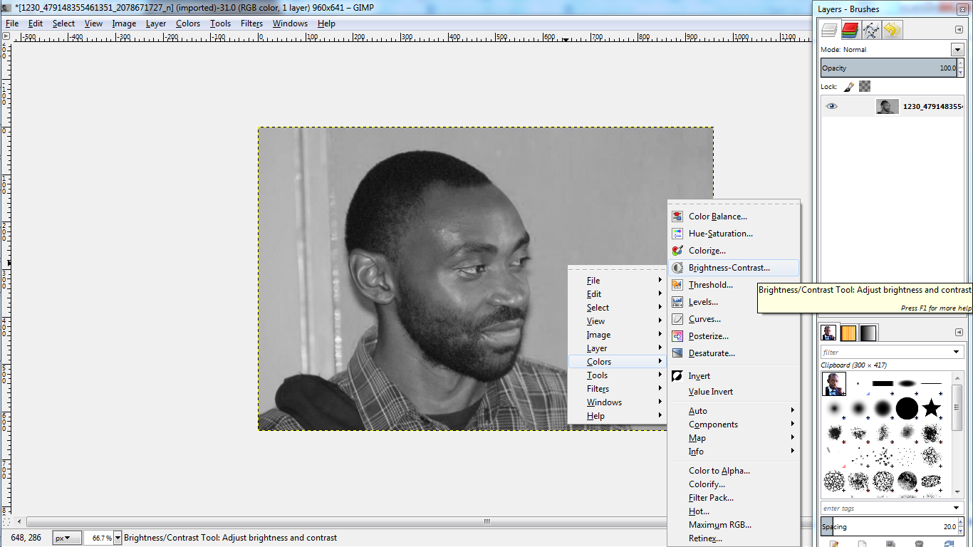Image resolution: width=973 pixels, height=547 pixels.
Task: Select the thin horizontal line brush
Action: click(x=931, y=384)
